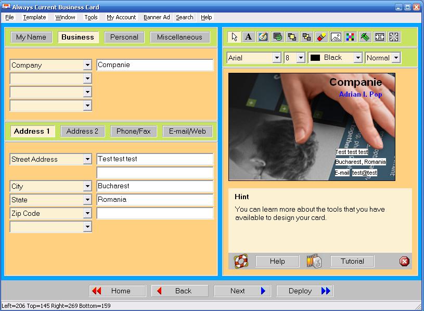Click the film tutorial icon

(x=314, y=261)
